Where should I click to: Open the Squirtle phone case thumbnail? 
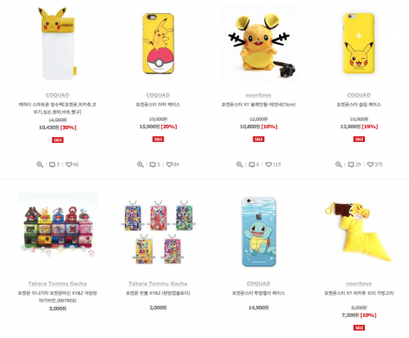tap(258, 232)
